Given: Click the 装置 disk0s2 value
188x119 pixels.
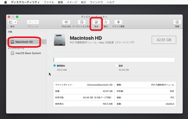Looking at the screenshot, I should click(x=170, y=104).
